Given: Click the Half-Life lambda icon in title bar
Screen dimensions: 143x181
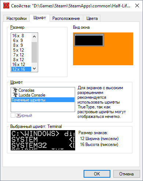Looking at the screenshot, I should click(6, 6).
